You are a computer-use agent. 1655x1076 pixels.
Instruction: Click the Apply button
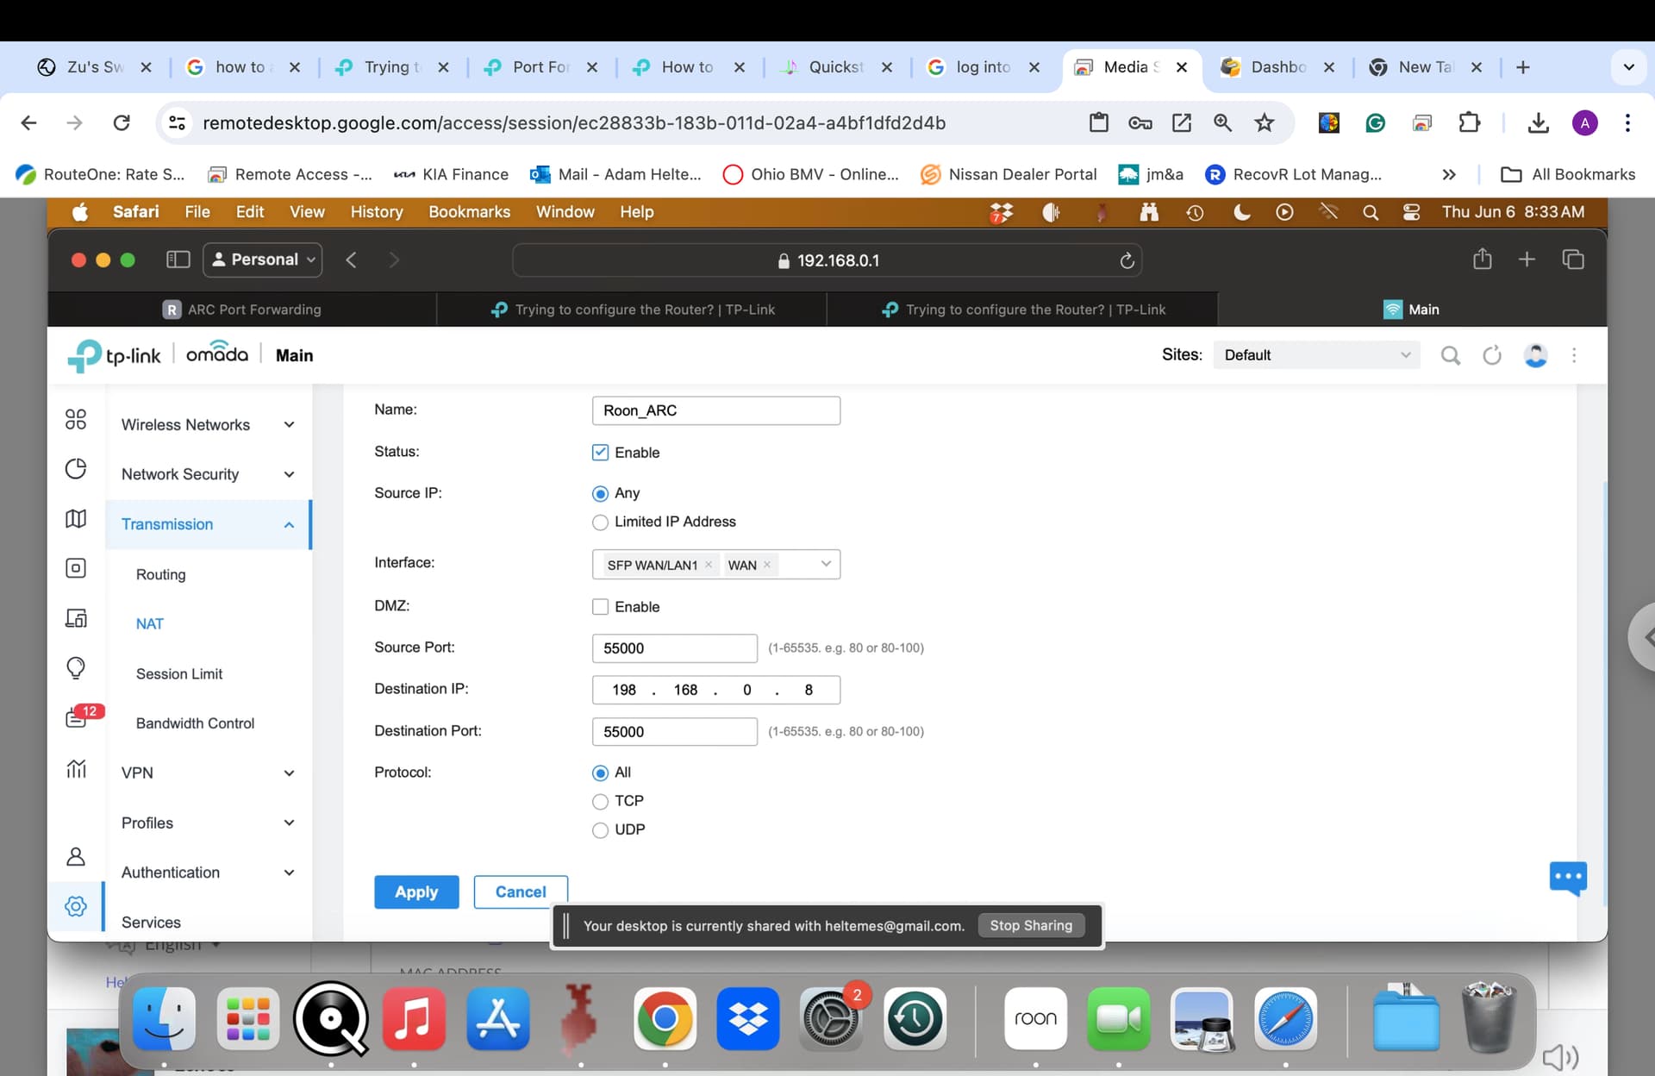[416, 891]
